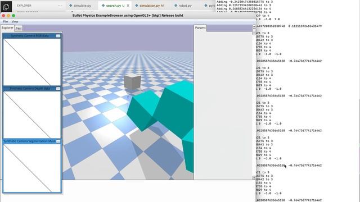Select the search.py editor tab
Screen dimensions: 360x202
tap(113, 6)
